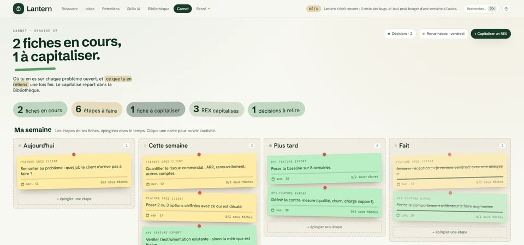
Task: Click the Lantern logo icon
Action: 19,9
